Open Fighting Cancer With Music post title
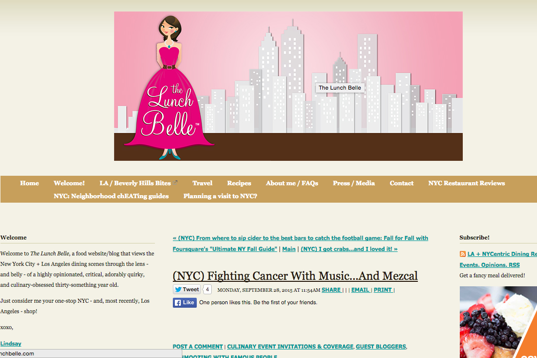537x358 pixels. point(295,276)
